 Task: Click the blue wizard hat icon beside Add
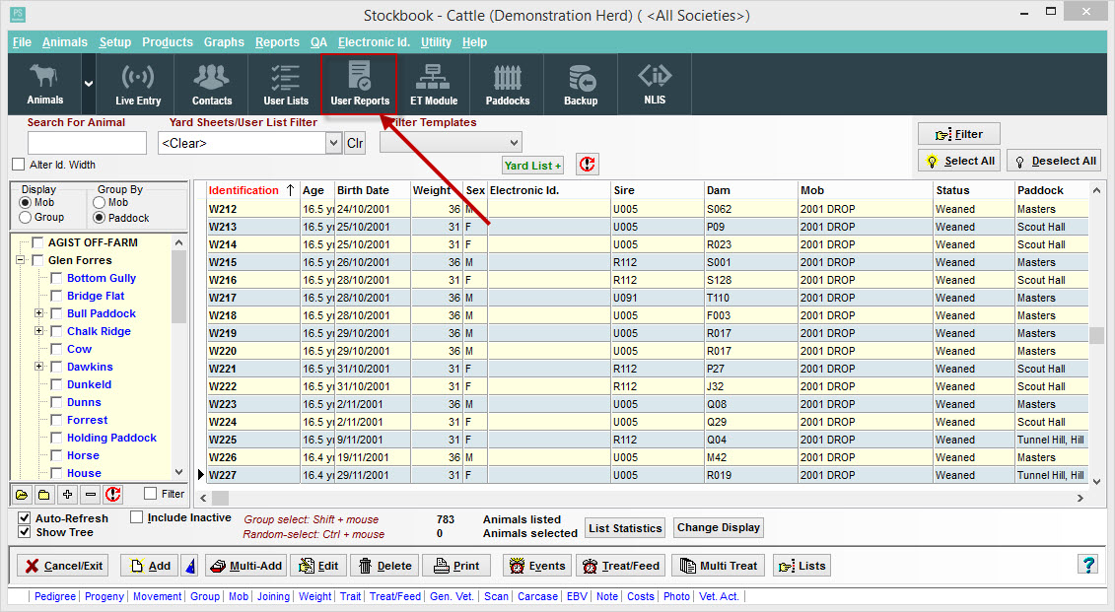[190, 566]
